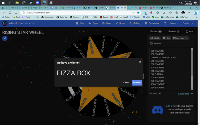This screenshot has height=125, width=200.
Task: Switch to the RSGFam browser tab
Action: 165,8
